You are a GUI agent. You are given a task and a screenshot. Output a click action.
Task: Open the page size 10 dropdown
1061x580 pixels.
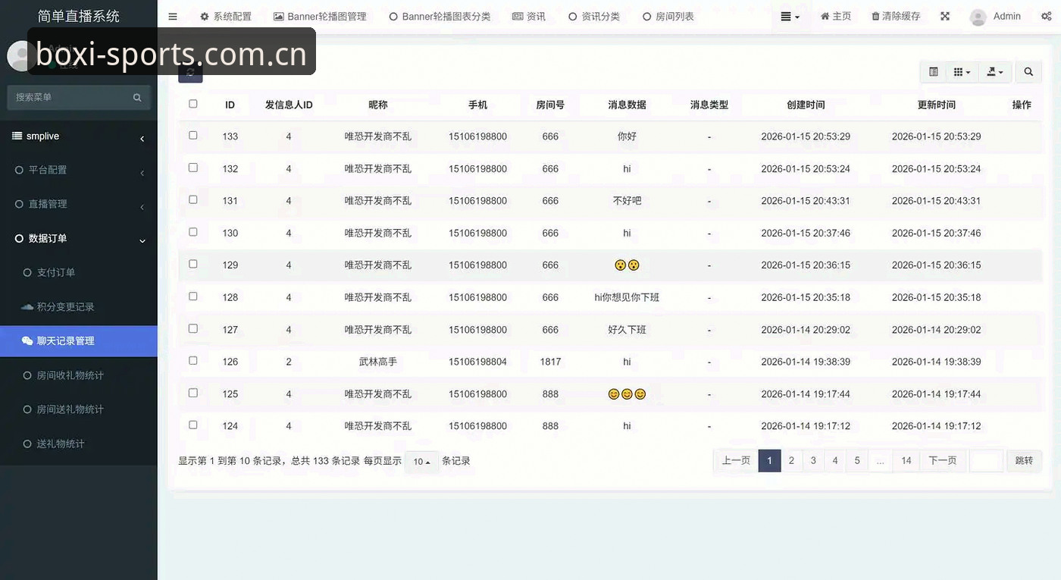421,461
